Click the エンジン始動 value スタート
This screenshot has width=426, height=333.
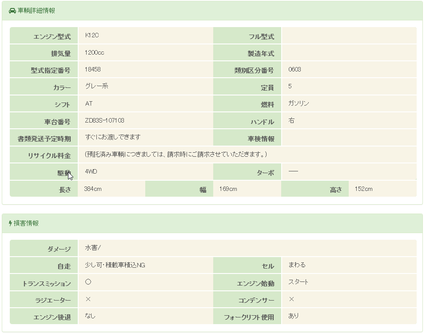(298, 282)
